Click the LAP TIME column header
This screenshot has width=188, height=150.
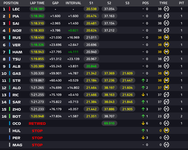point(37,3)
